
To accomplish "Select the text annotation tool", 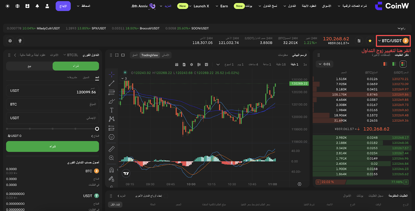I will pyautogui.click(x=112, y=110).
